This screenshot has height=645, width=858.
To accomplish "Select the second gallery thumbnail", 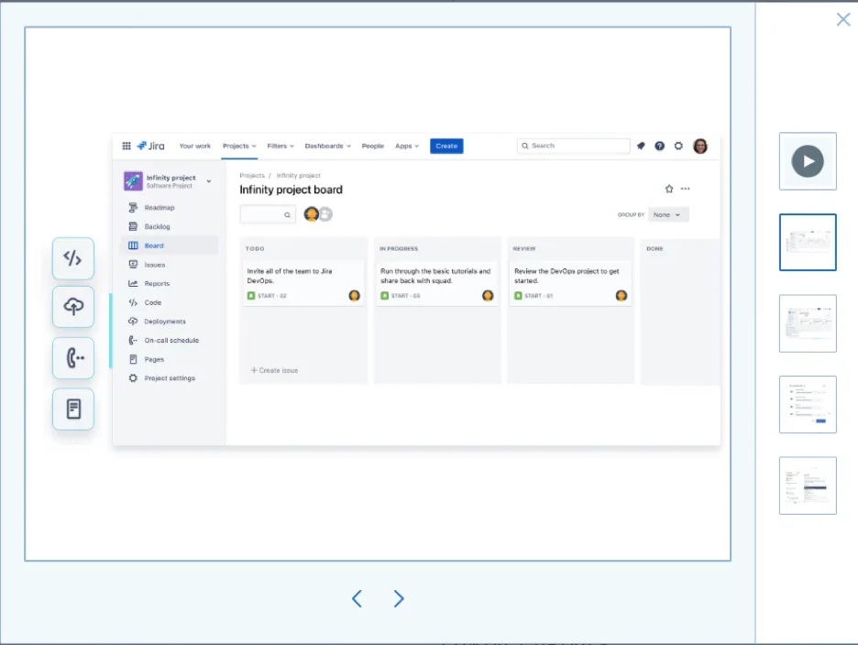I will tap(808, 243).
